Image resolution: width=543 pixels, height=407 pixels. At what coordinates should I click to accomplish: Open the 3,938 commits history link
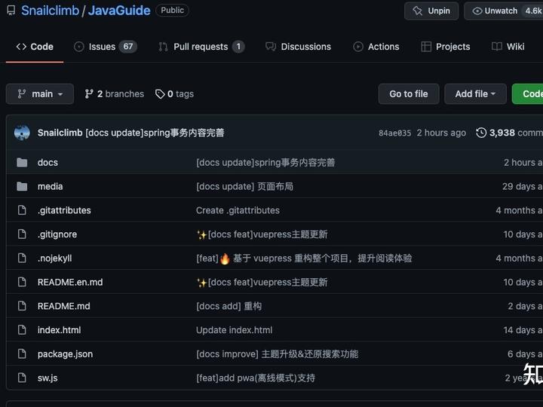coord(509,133)
